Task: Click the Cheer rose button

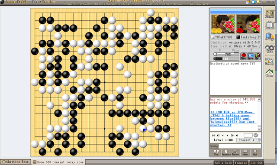Action: [244, 56]
